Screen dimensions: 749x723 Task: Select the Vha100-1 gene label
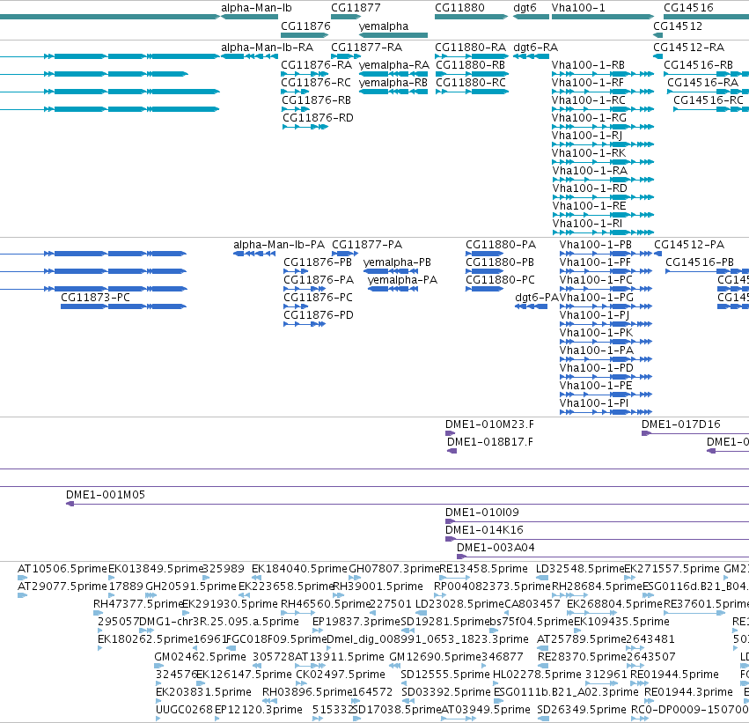578,8
